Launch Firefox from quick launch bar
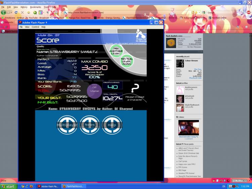 click(x=31, y=186)
